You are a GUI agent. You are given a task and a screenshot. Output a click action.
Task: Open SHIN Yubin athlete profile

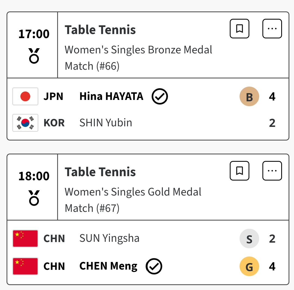click(x=106, y=123)
